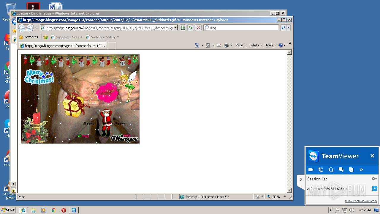Open the Web Slice Gallery dropdown
This screenshot has height=214, width=380.
coord(102,37)
